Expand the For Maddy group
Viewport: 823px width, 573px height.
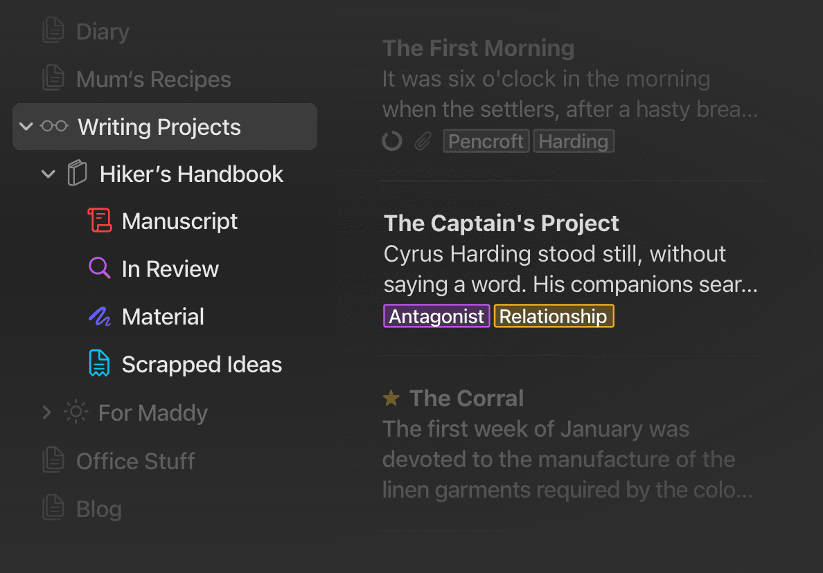click(x=47, y=413)
